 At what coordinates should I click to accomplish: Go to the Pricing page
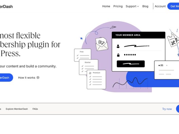click(118, 6)
